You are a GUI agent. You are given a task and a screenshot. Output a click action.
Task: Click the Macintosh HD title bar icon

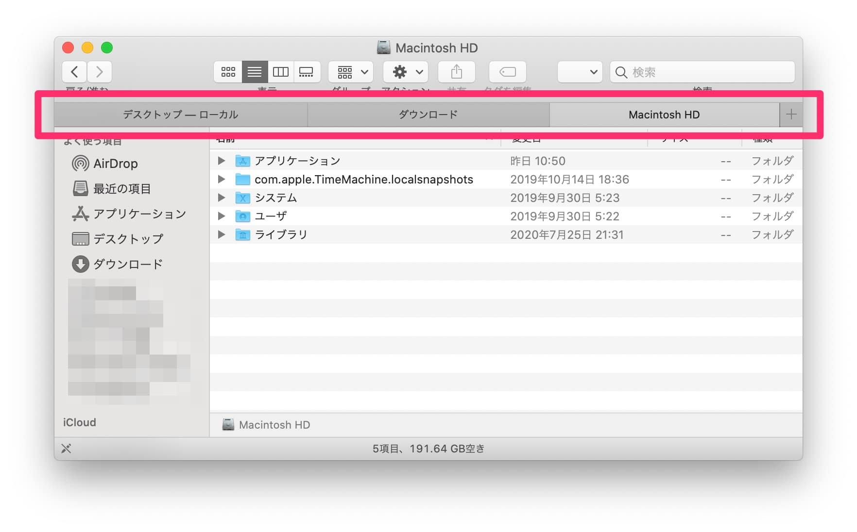pos(384,48)
